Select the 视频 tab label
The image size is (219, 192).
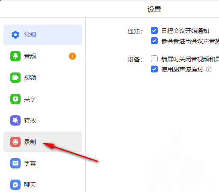click(30, 78)
